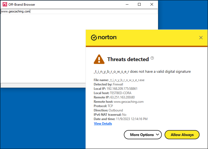Click the address bar showing www.geocaching.com
The height and width of the screenshot is (149, 208).
coord(79,11)
